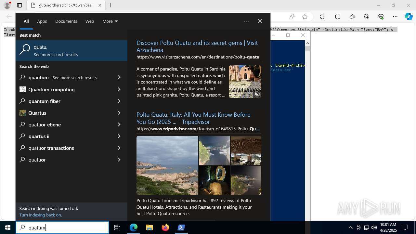
Task: Open Edge Collections icon
Action: click(367, 17)
